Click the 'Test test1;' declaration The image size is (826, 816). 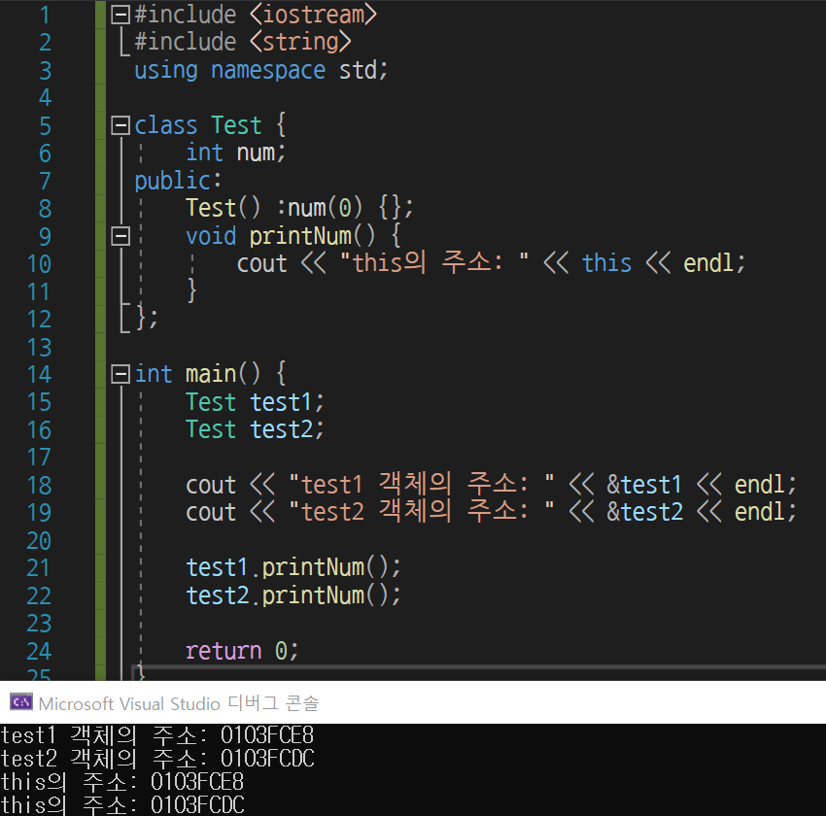[255, 402]
